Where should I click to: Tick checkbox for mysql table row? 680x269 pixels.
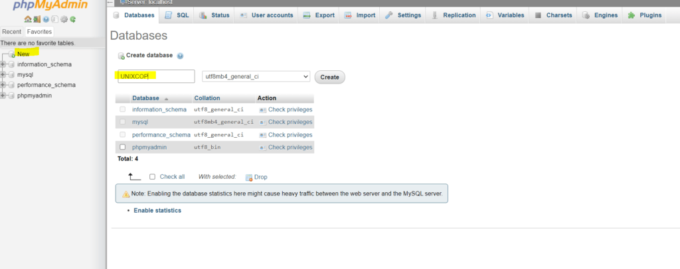[122, 122]
